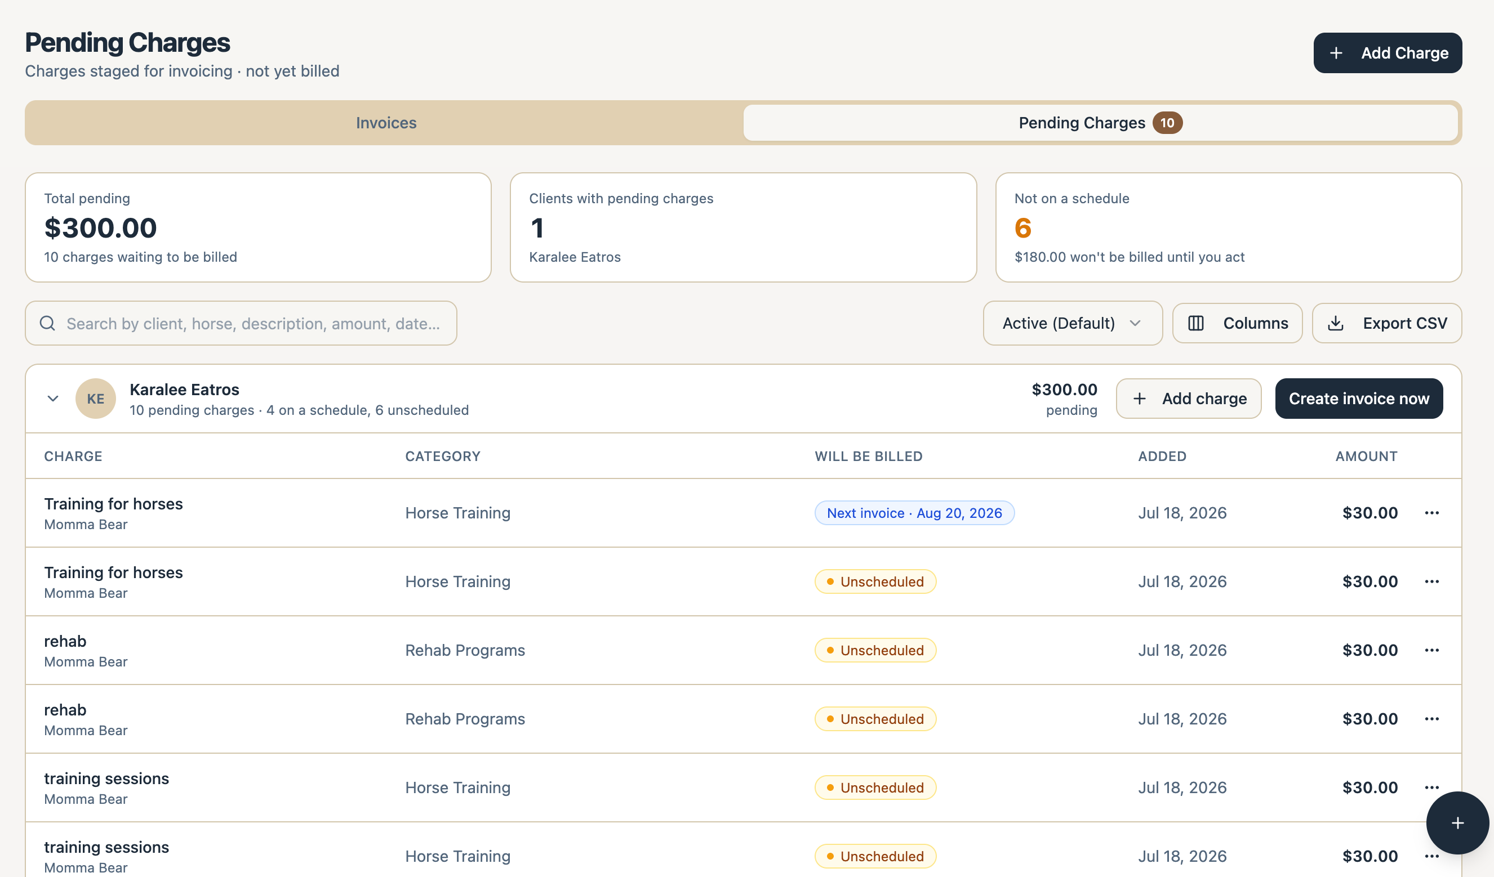Click the Total pending $300.00 card
This screenshot has height=877, width=1494.
click(x=258, y=227)
